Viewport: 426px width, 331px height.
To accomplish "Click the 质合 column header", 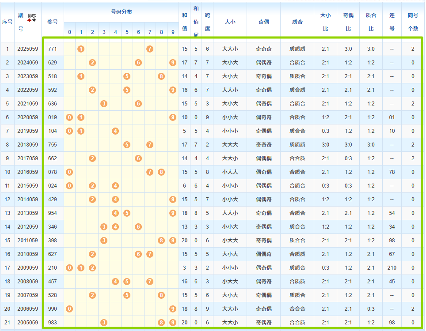I will (x=297, y=22).
